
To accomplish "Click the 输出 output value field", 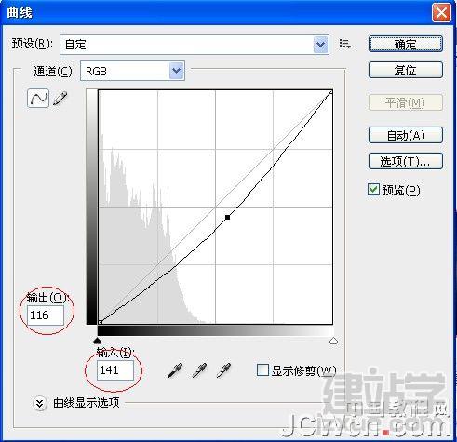I will [46, 315].
